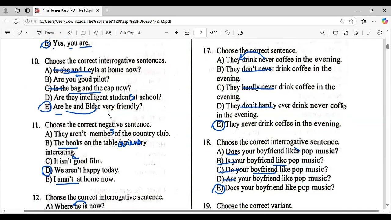Open a new browser tab
Screen dimensions: 391x220
[107, 10]
